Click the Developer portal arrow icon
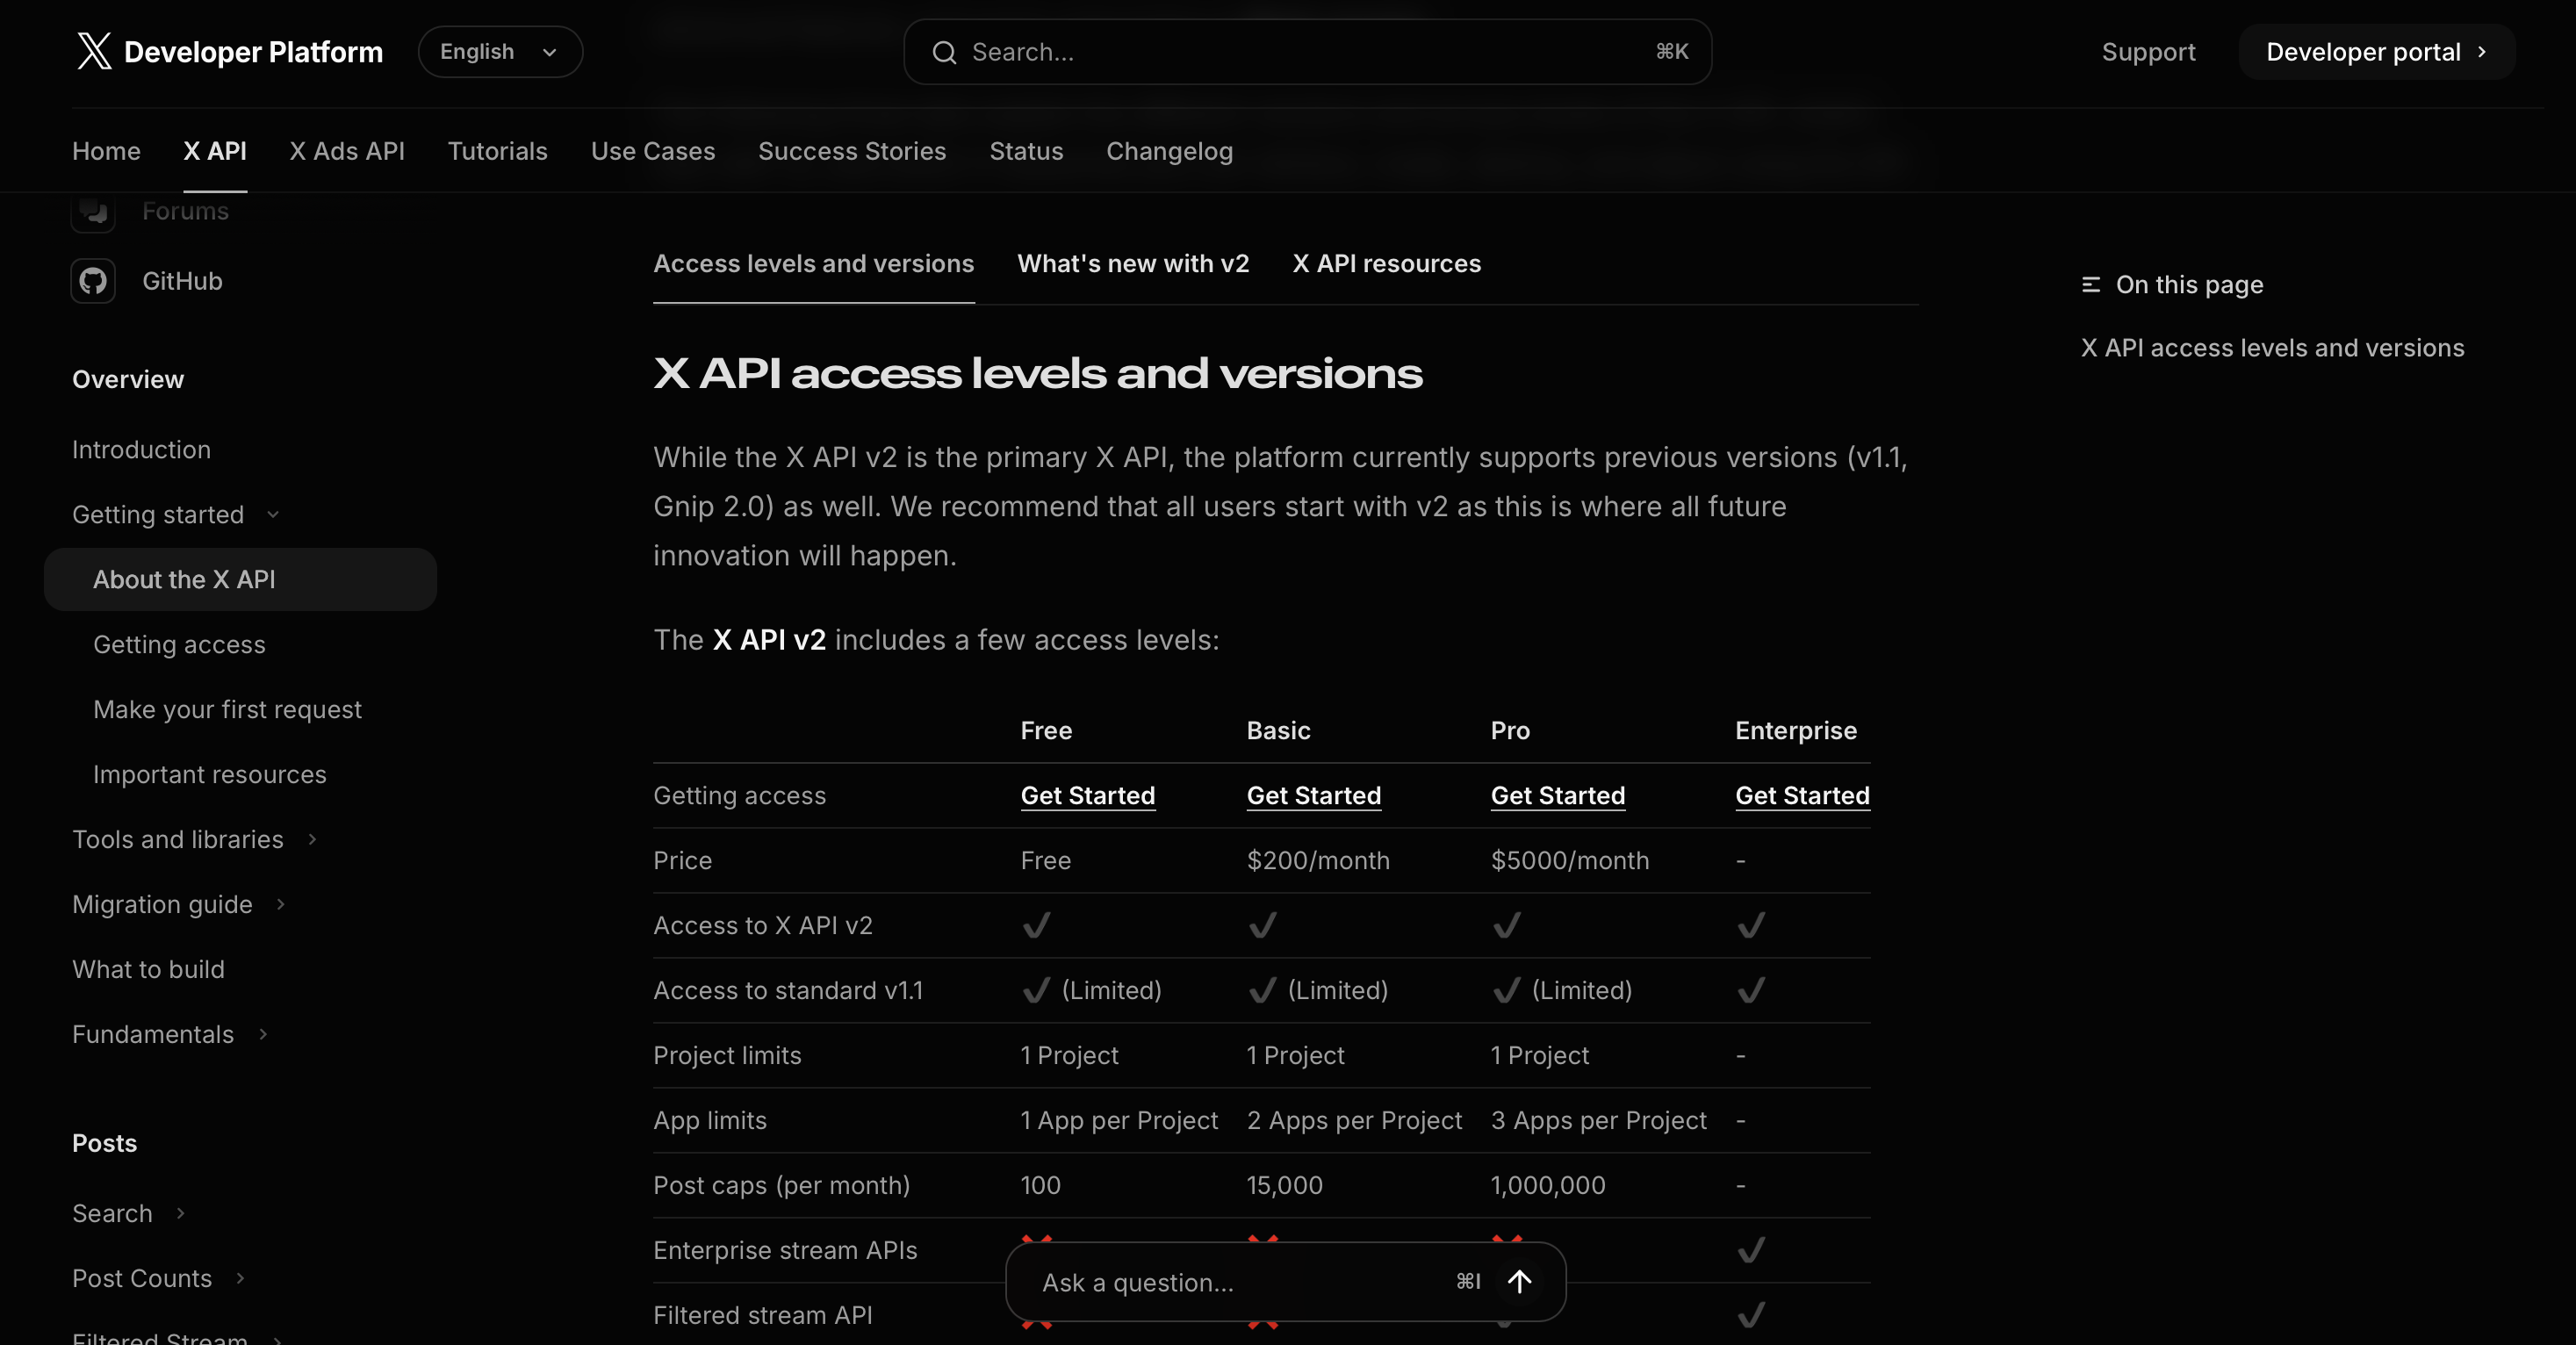 tap(2482, 52)
